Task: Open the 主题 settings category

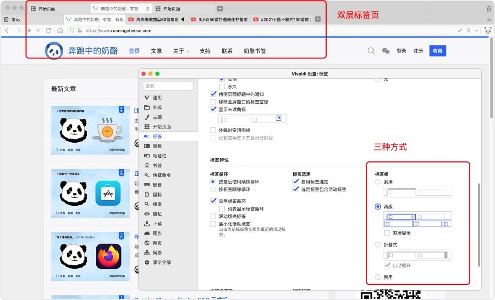Action: pyautogui.click(x=157, y=117)
